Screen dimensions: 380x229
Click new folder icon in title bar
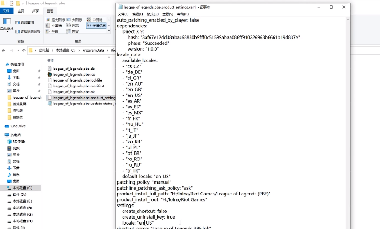tap(18, 4)
